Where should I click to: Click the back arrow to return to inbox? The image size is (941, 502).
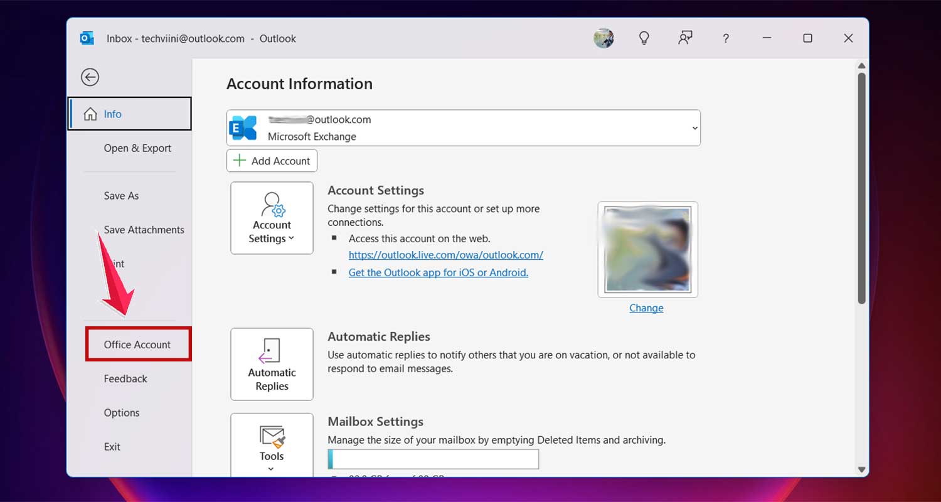(x=90, y=77)
